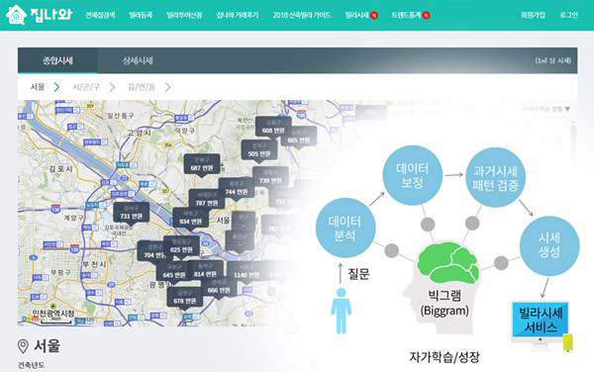The width and height of the screenshot is (594, 372).
Task: Expand the chevron after 서울
Action: coord(56,87)
